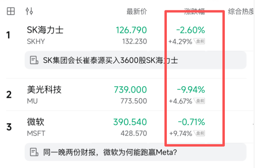
Task: Switch to grid layout view icon
Action: pos(11,11)
